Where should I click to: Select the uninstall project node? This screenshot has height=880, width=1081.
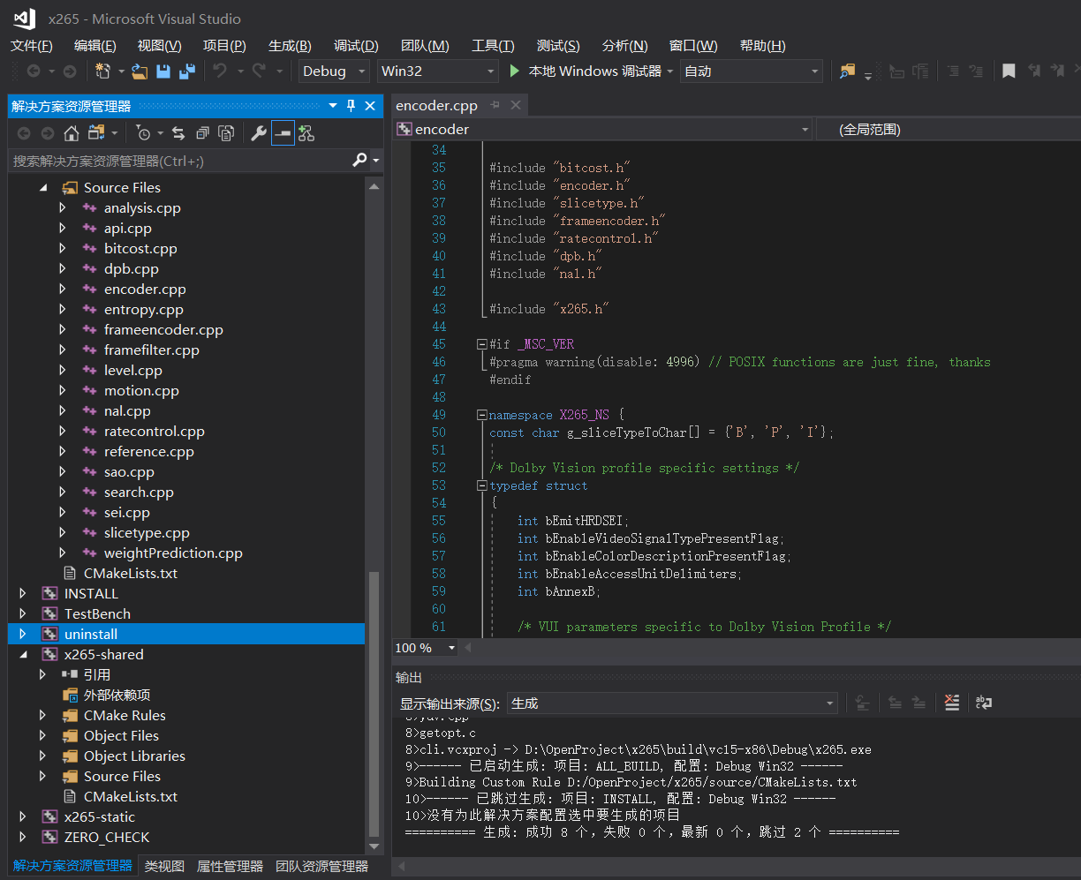(x=186, y=635)
